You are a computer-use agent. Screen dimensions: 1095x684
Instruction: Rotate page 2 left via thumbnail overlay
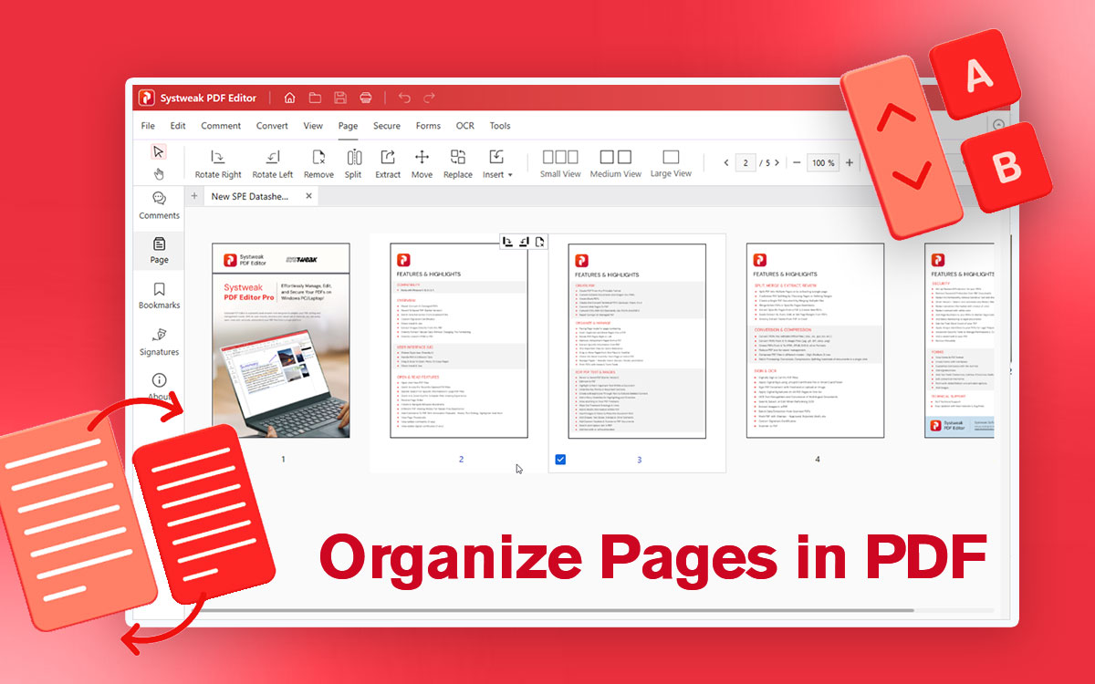click(x=524, y=242)
